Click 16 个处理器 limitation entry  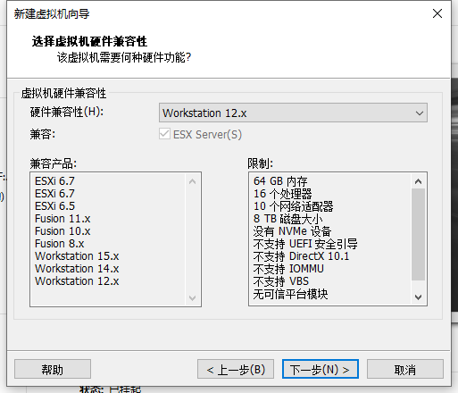point(282,194)
